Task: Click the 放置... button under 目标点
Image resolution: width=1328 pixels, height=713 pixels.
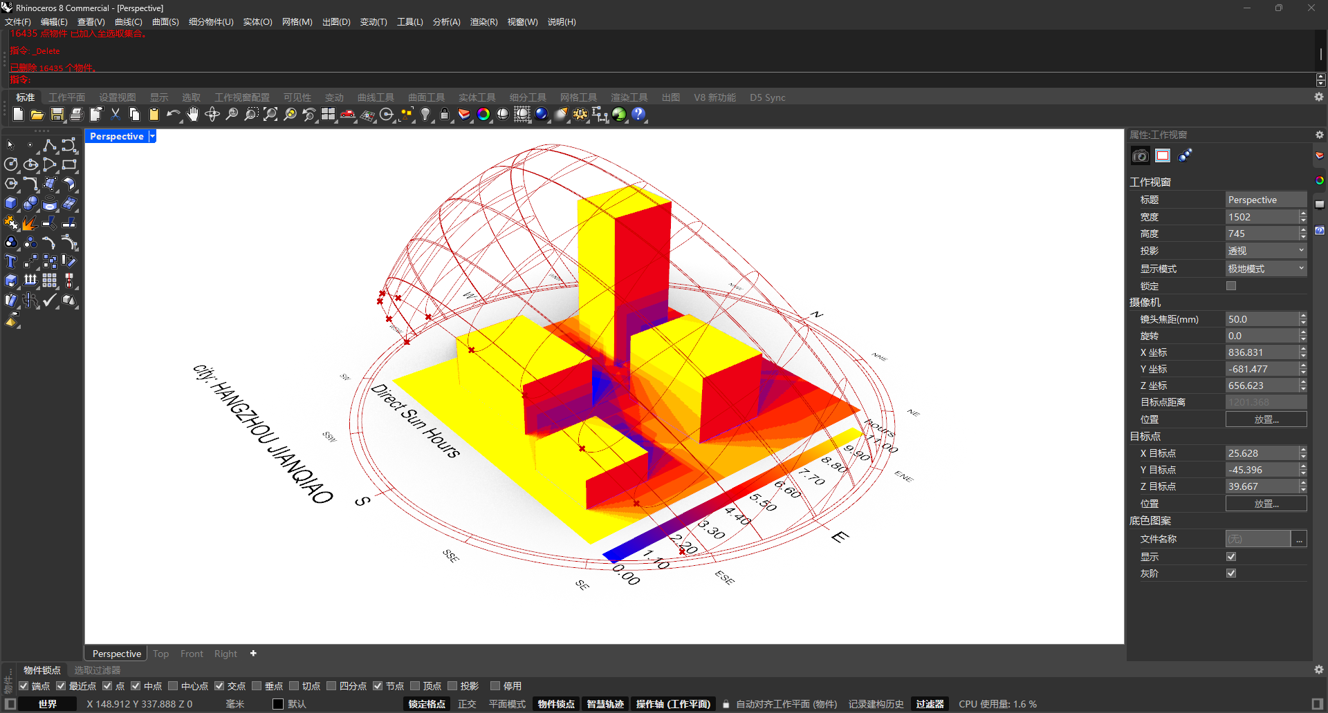Action: pos(1266,504)
